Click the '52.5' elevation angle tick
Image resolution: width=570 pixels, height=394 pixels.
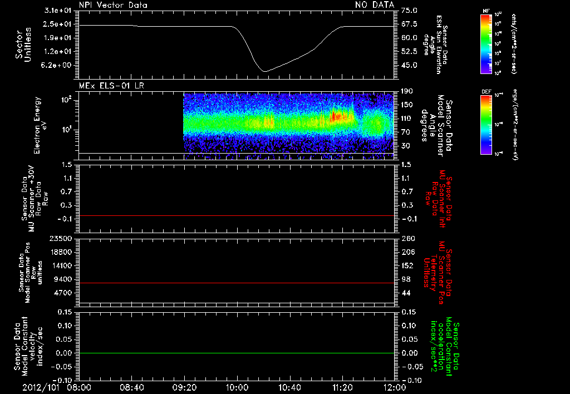[409, 52]
